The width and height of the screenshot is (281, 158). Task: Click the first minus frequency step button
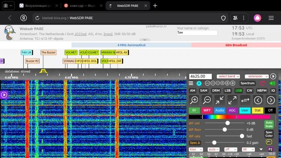[x=207, y=83]
